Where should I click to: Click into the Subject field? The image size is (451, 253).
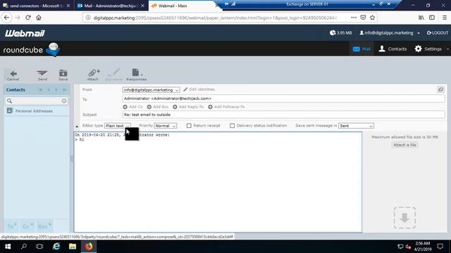click(x=283, y=115)
